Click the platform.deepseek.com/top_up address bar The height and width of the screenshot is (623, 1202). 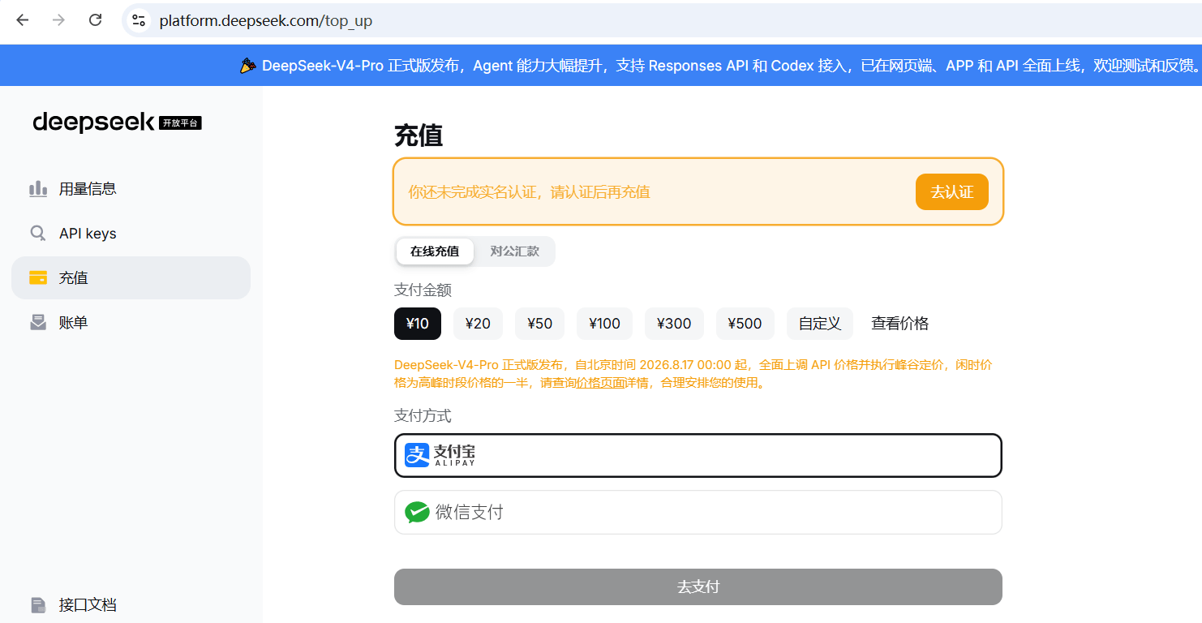pyautogui.click(x=662, y=20)
